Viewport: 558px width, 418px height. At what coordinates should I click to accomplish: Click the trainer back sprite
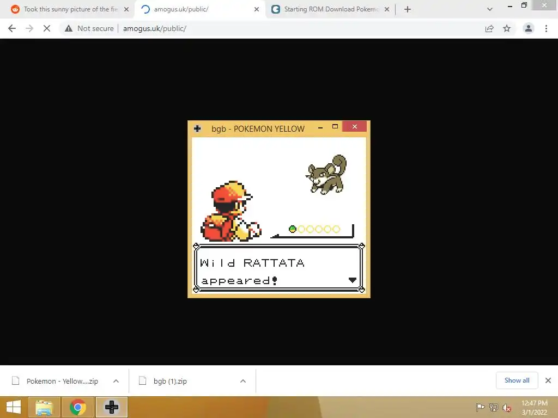coord(231,211)
